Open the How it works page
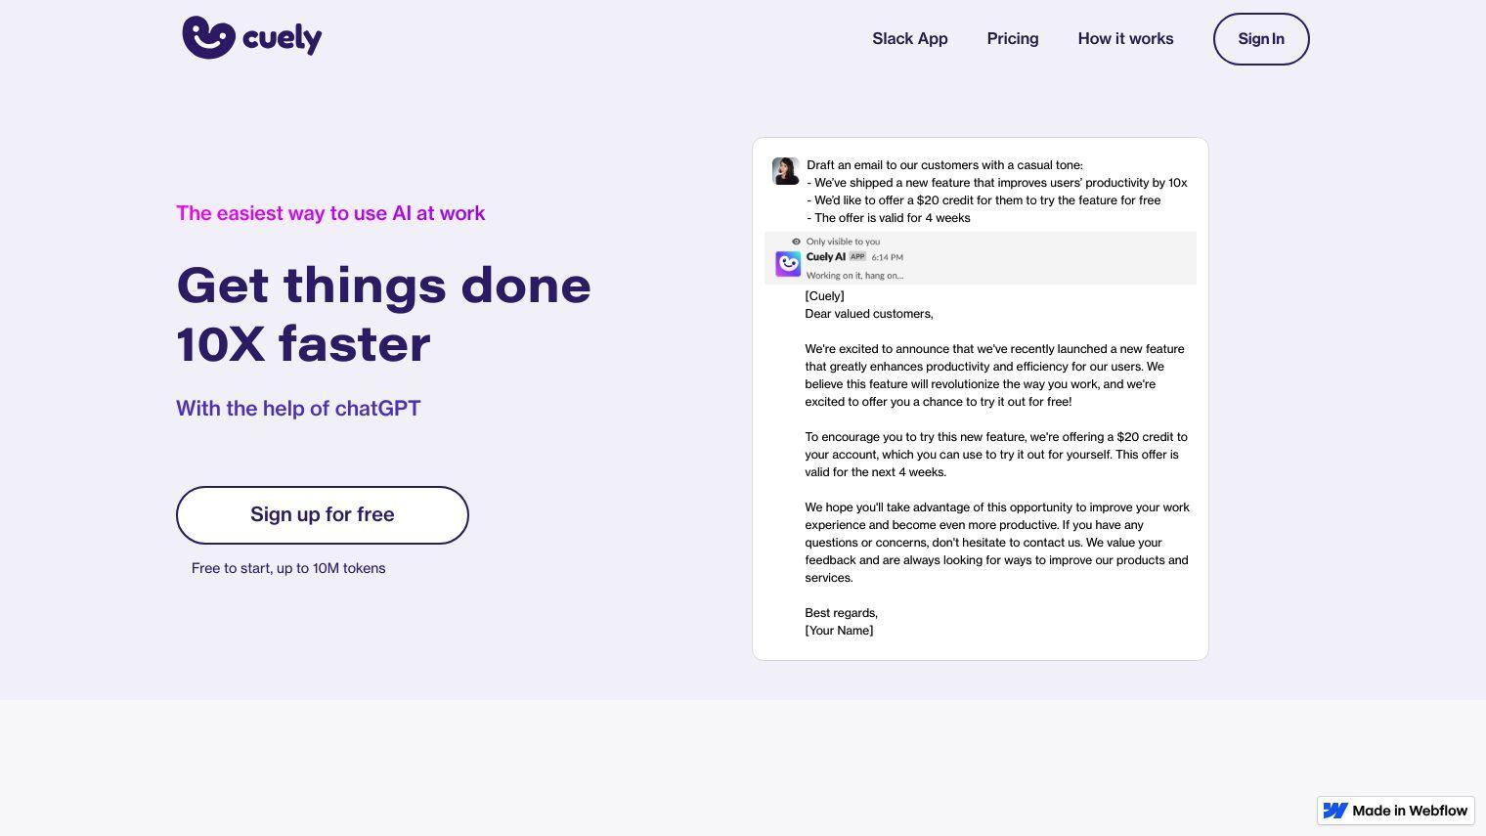The image size is (1486, 836). coord(1125,39)
